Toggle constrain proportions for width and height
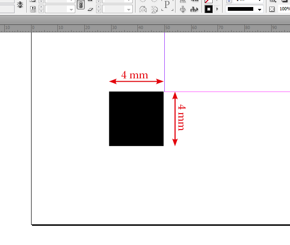The width and height of the screenshot is (290, 245). (20, 4)
